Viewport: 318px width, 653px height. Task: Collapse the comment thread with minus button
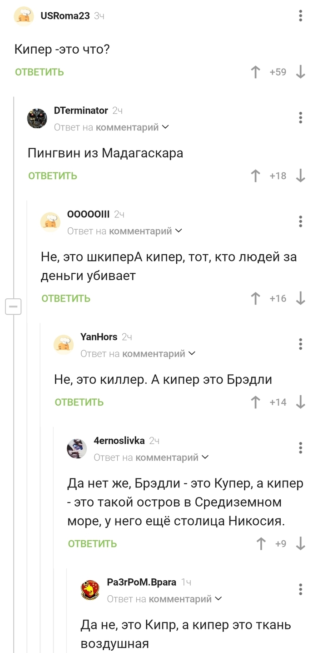coord(13,307)
